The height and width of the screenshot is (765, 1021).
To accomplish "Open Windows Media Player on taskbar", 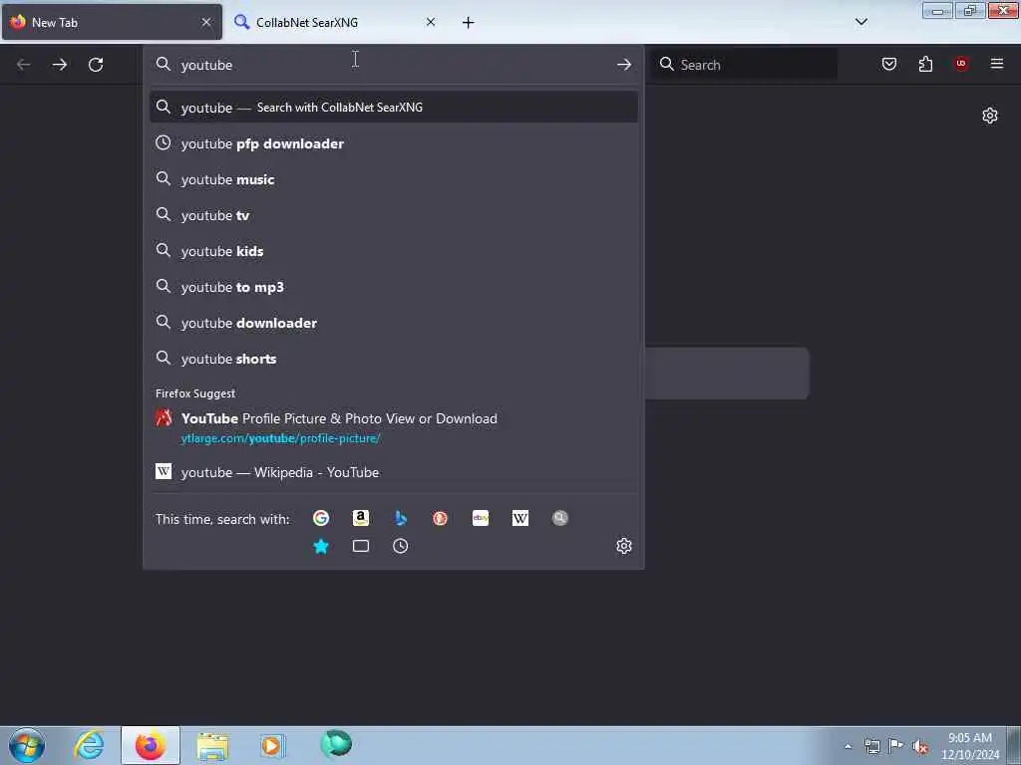I will pyautogui.click(x=273, y=745).
